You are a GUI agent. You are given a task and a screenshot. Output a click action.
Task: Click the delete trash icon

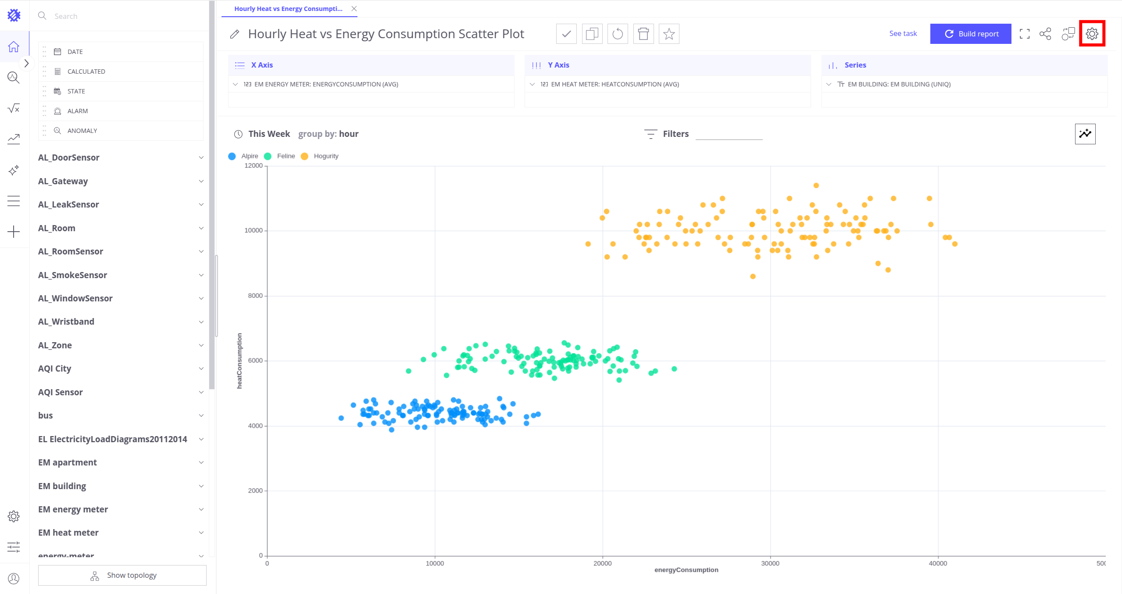(x=643, y=34)
